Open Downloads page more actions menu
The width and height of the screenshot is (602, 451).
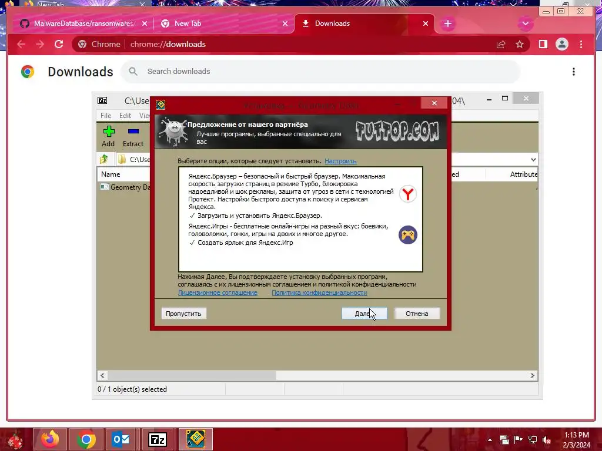pos(574,72)
